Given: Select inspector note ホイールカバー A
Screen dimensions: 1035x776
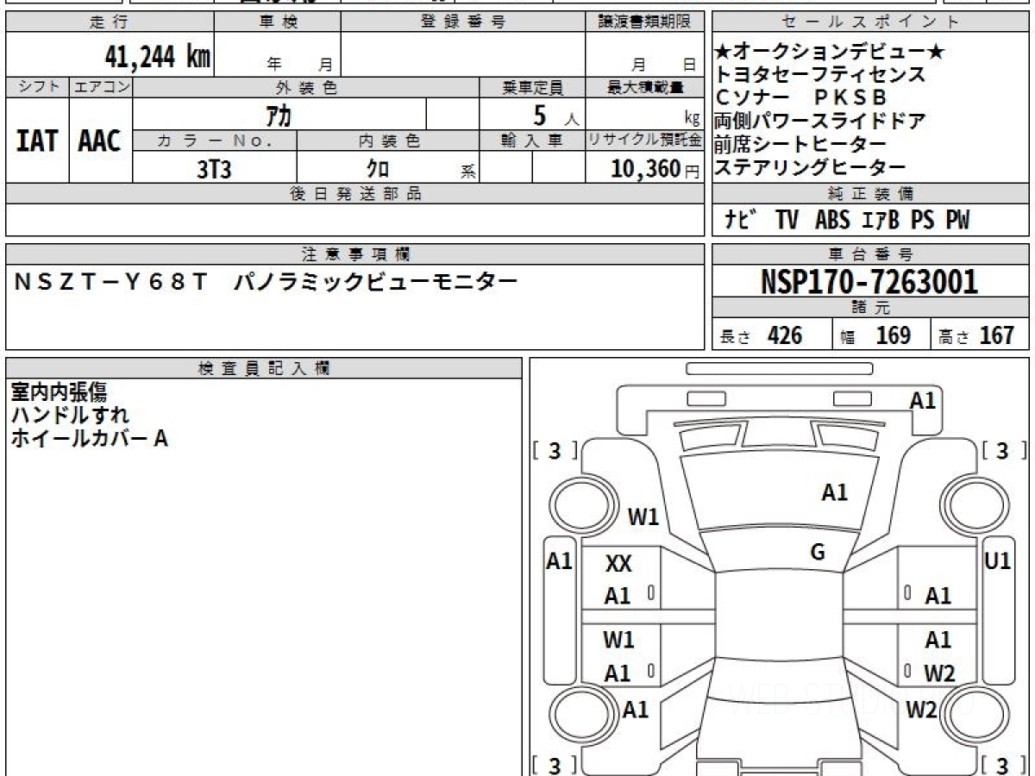Looking at the screenshot, I should click(x=89, y=439).
